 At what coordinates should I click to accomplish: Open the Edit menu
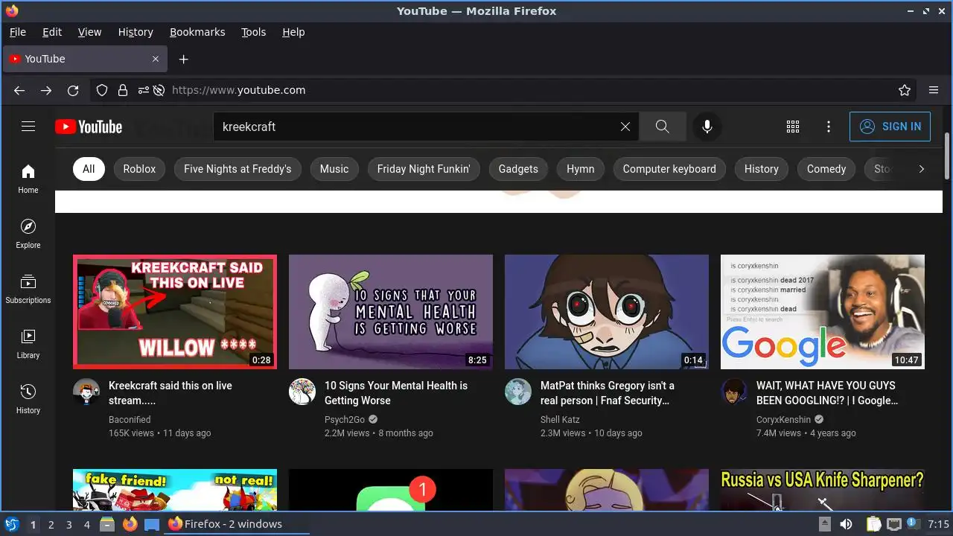[x=52, y=32]
